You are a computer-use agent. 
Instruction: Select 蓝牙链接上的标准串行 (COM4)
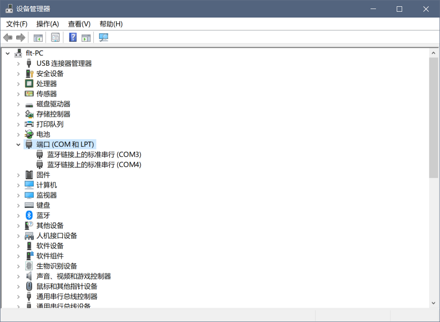(x=94, y=164)
